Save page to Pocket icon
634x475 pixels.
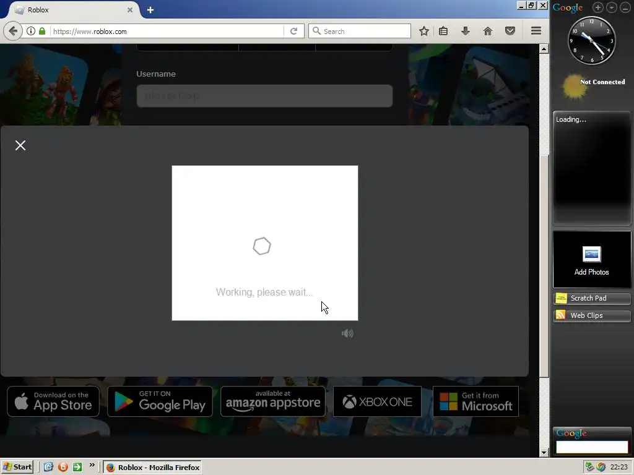[x=510, y=31]
